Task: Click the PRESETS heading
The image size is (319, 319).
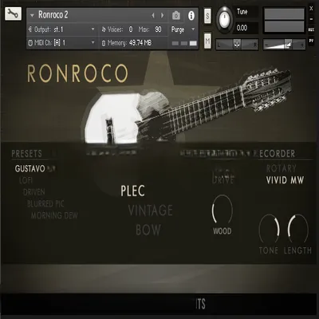Action: 26,154
